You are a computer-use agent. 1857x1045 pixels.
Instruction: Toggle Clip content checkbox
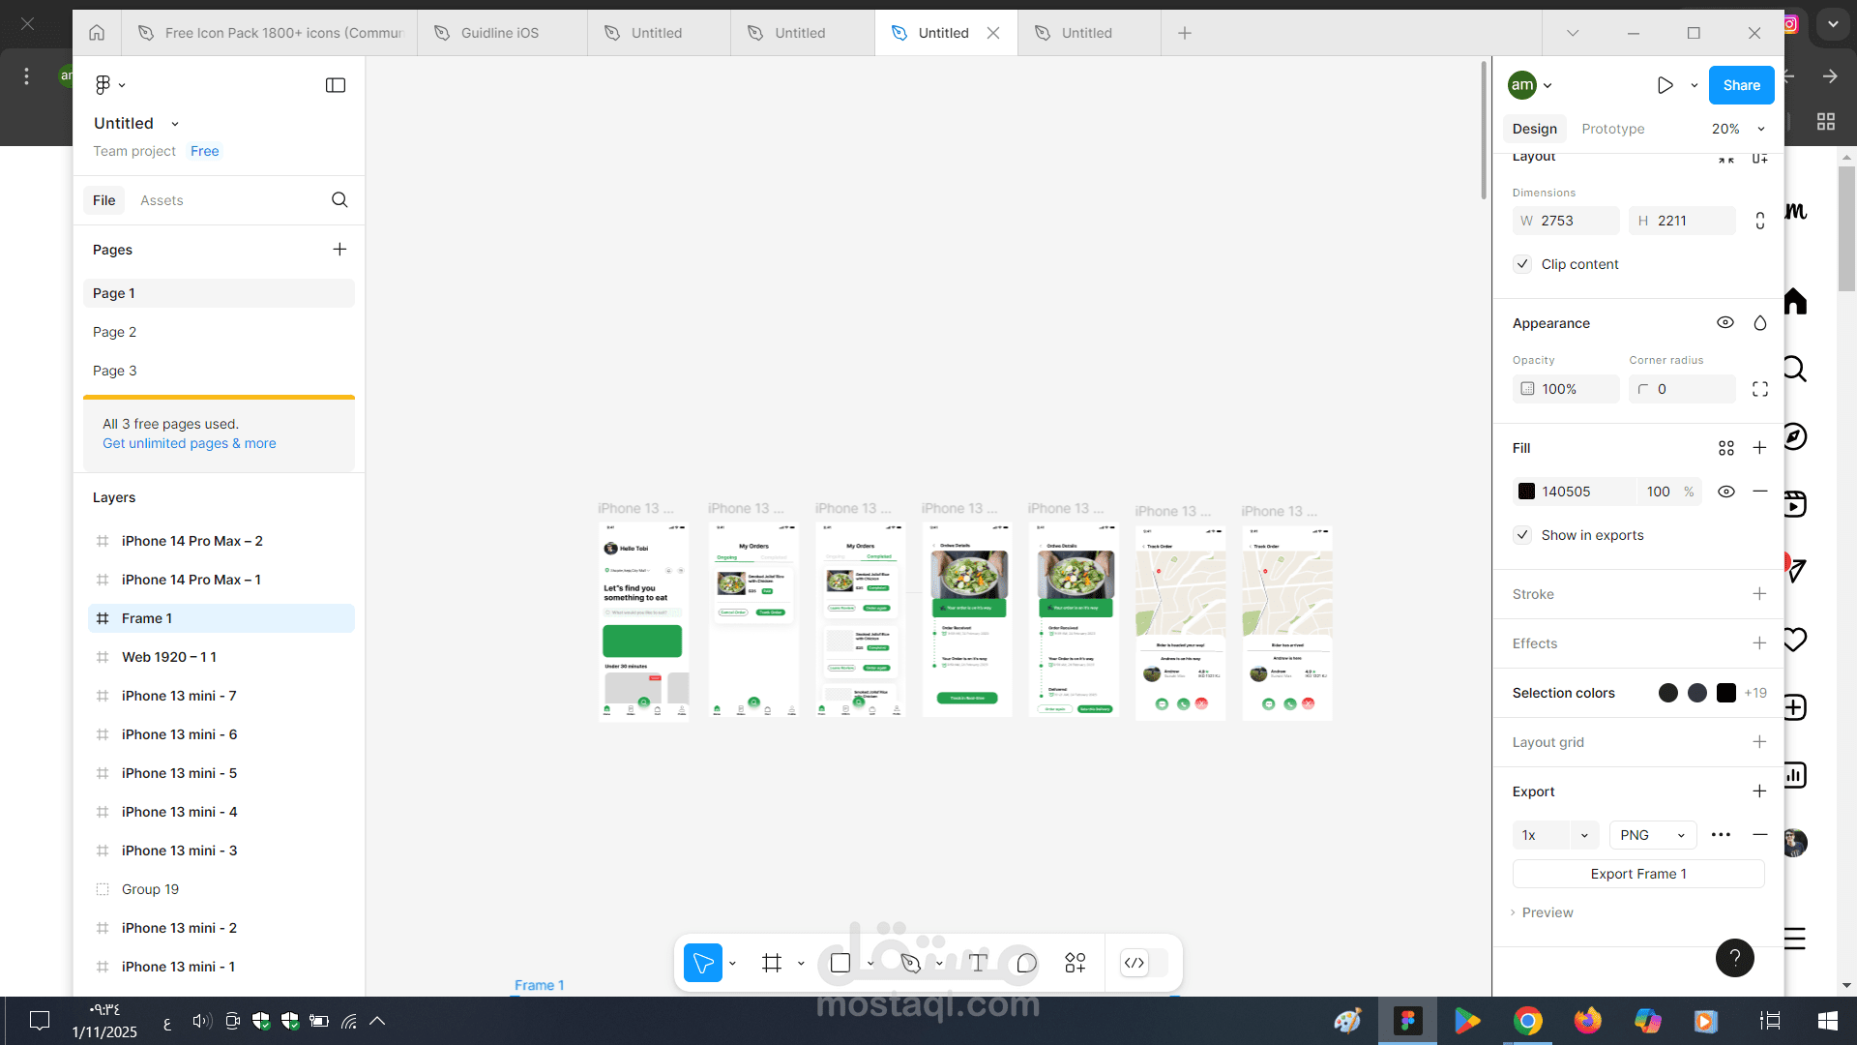pos(1522,264)
